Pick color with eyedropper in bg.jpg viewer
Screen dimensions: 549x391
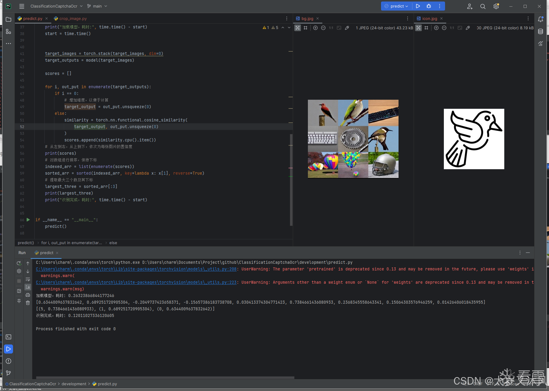point(347,28)
